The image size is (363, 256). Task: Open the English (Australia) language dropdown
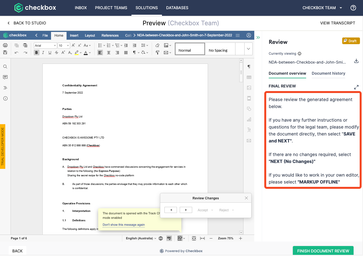click(141, 238)
